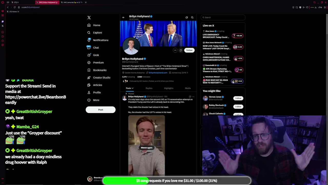Open the browser AI assistant button

pyautogui.click(x=320, y=7)
